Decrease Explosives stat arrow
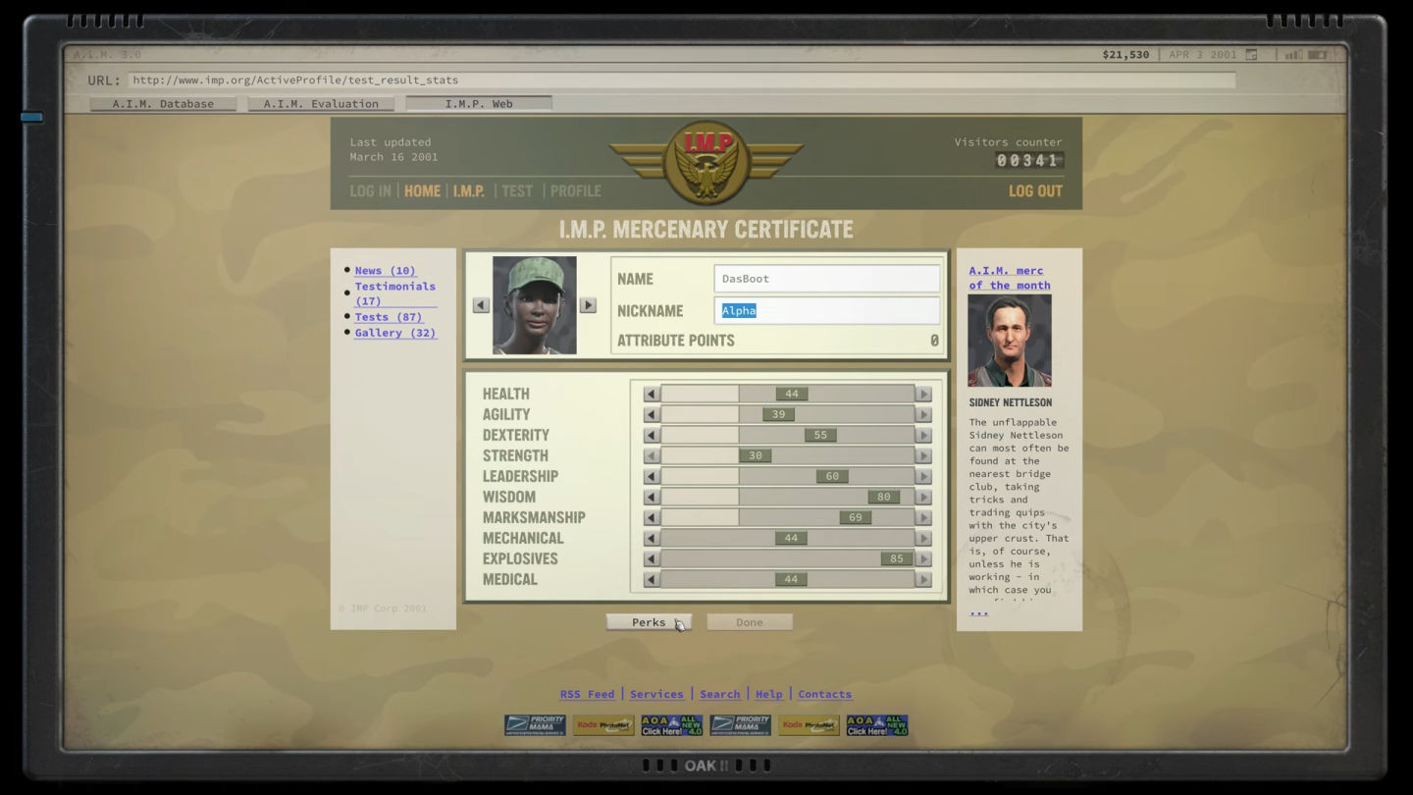The height and width of the screenshot is (795, 1413). (x=651, y=558)
